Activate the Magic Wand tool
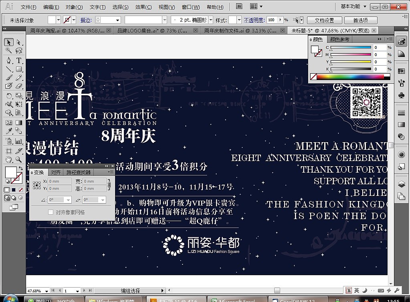This screenshot has height=302, width=410. click(x=9, y=50)
